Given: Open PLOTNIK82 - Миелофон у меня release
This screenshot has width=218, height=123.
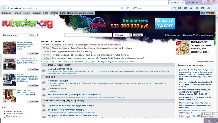Looking at the screenshot, I should click(x=196, y=84).
